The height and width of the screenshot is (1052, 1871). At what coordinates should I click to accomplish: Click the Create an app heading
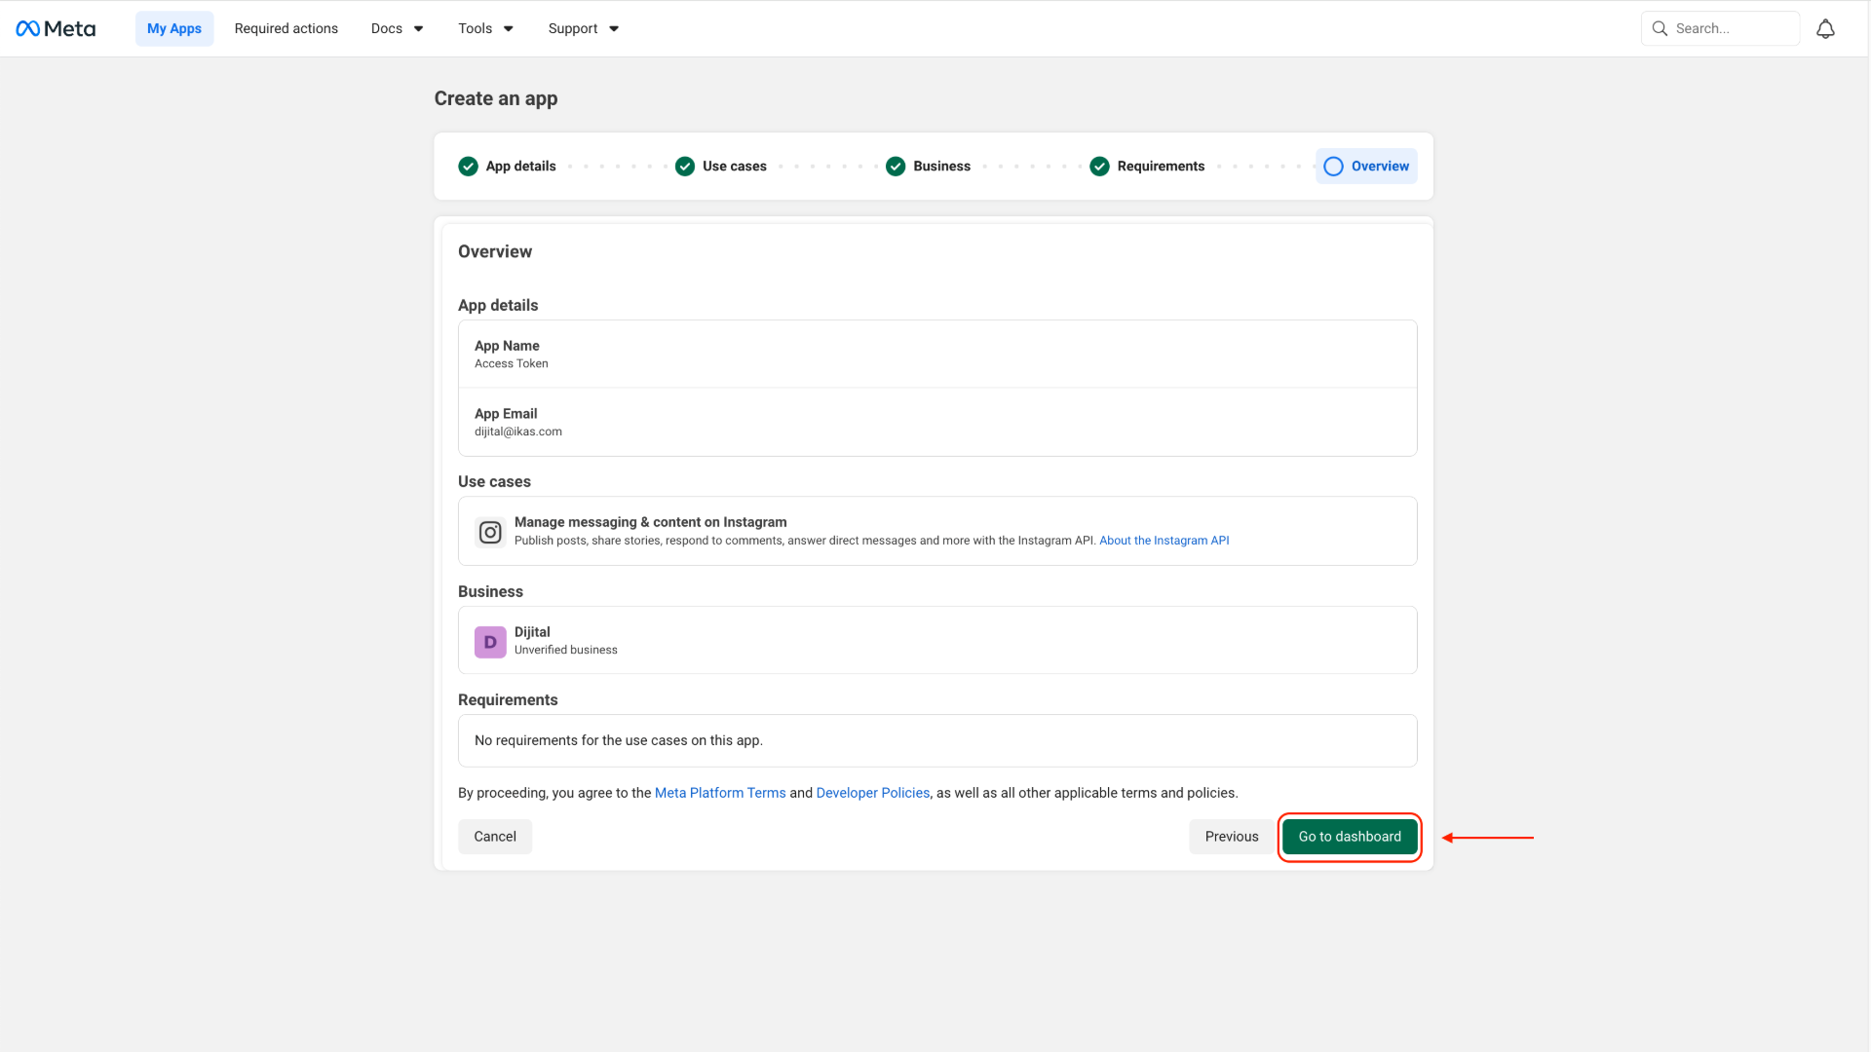(x=496, y=98)
